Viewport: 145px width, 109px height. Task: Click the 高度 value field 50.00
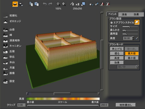click(127, 38)
